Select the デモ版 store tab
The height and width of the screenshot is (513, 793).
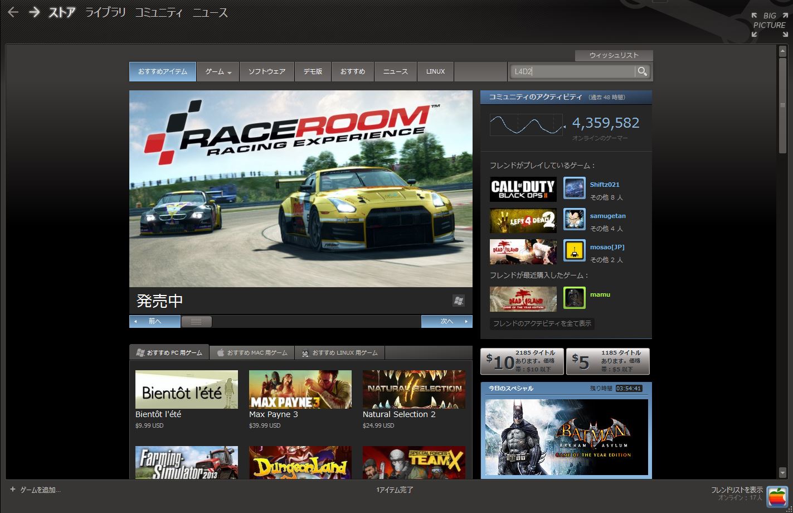click(313, 71)
